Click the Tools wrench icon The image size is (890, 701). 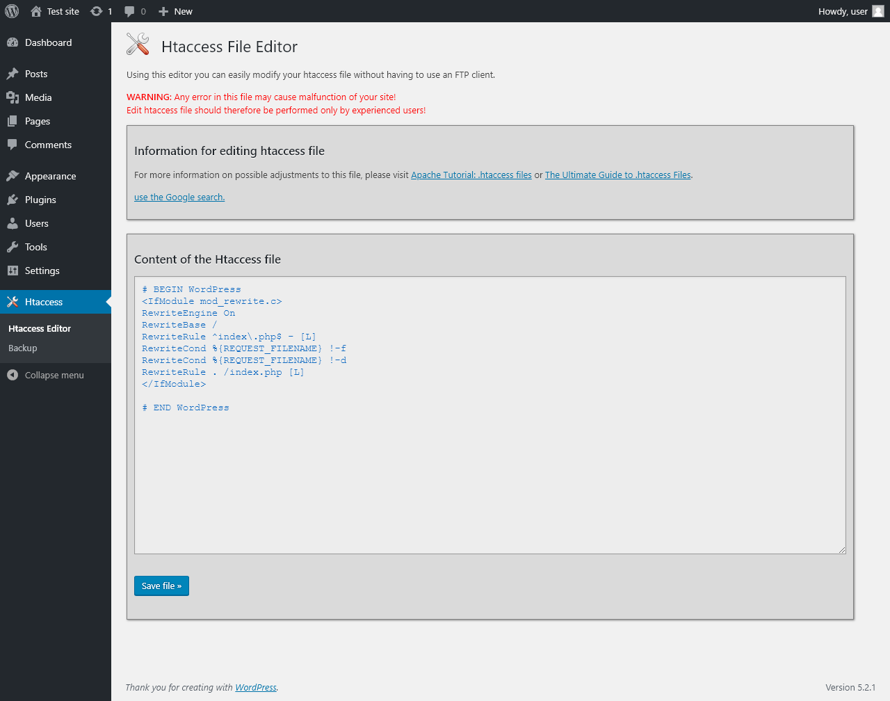click(x=13, y=247)
